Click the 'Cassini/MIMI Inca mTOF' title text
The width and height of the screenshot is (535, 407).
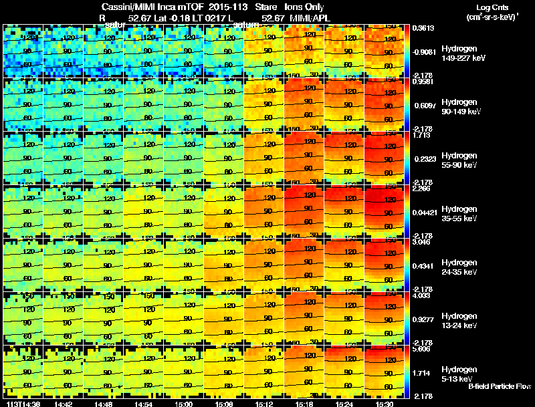[152, 7]
